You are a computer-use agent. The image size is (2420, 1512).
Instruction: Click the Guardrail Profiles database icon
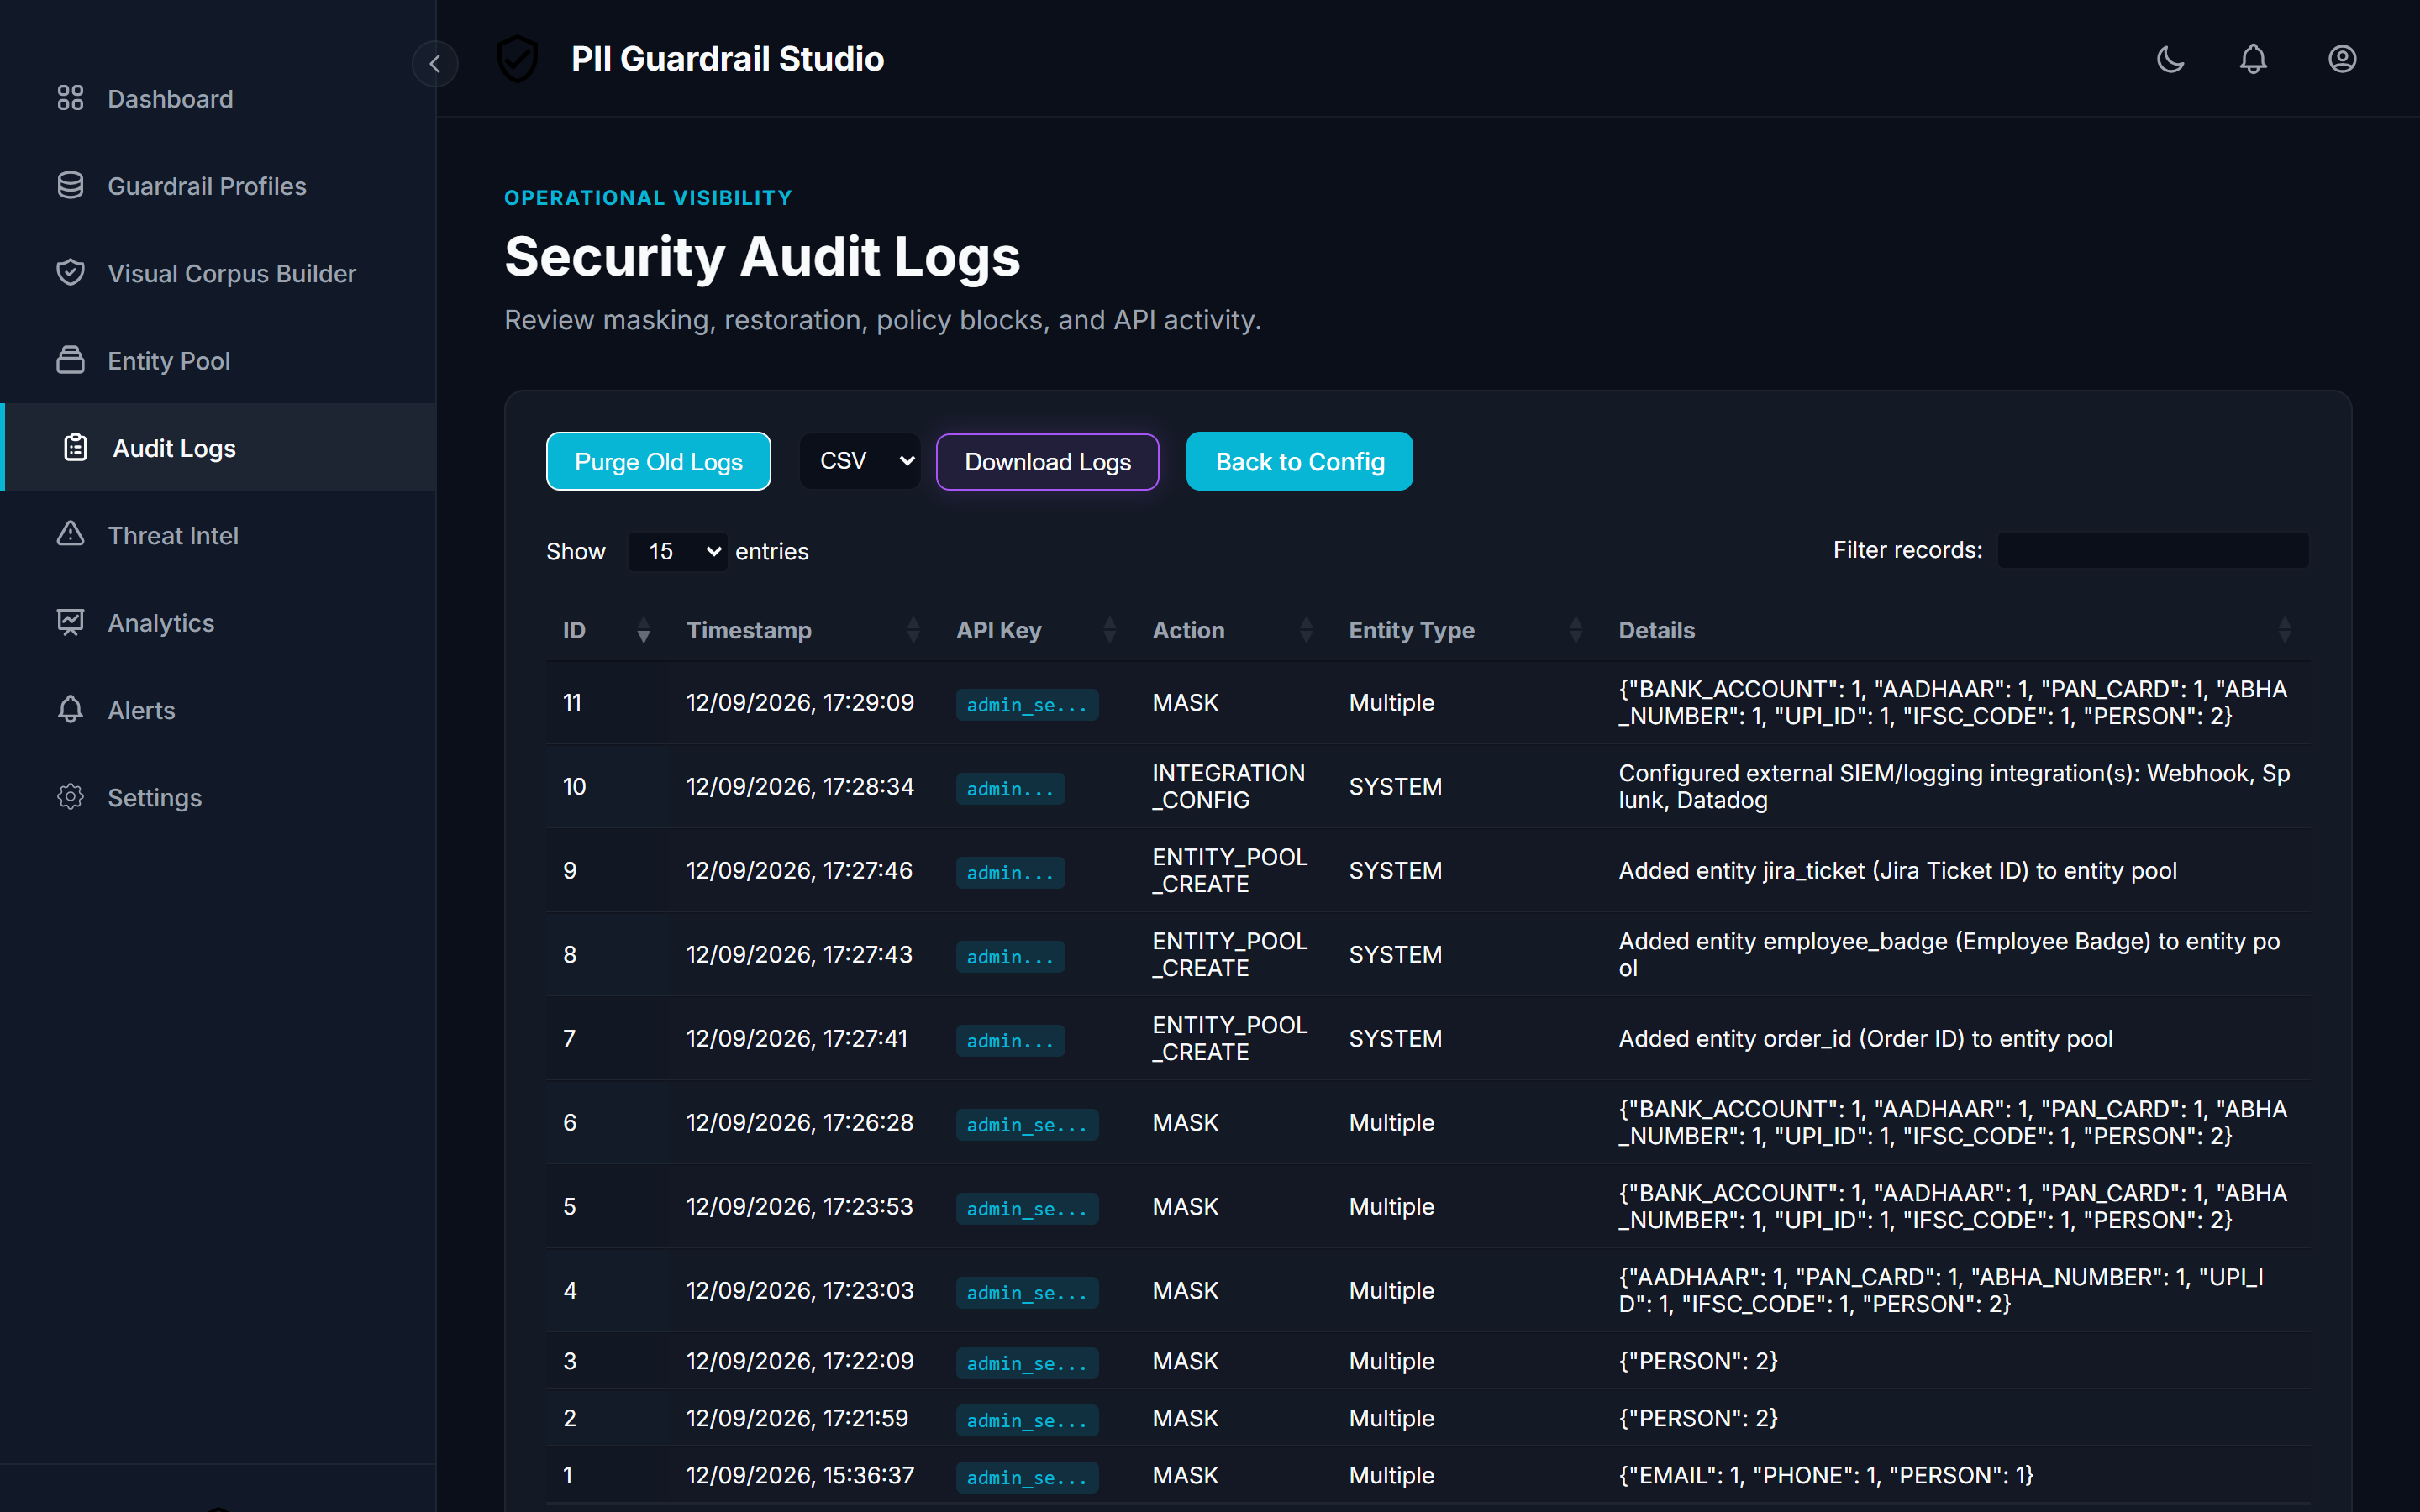coord(70,185)
